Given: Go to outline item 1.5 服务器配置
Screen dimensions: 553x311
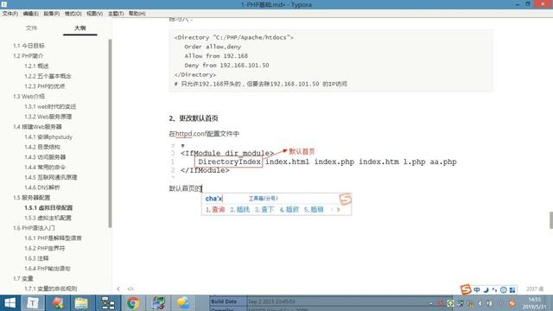Looking at the screenshot, I should pyautogui.click(x=32, y=198).
